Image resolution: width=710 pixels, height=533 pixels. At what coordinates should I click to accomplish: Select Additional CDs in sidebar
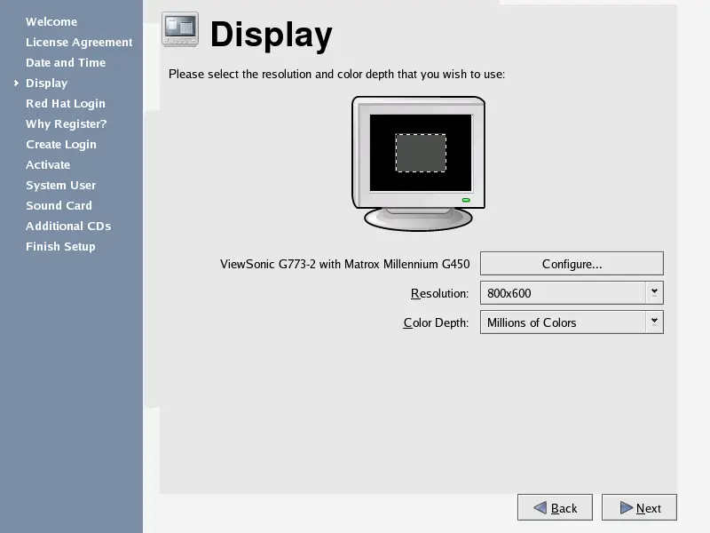coord(68,227)
